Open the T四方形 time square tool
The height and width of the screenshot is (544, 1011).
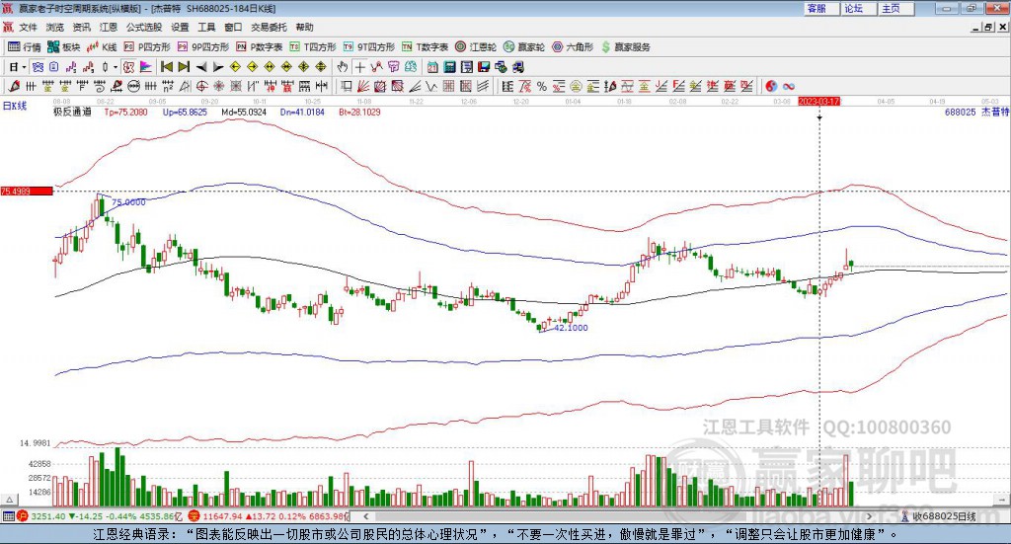tap(313, 47)
